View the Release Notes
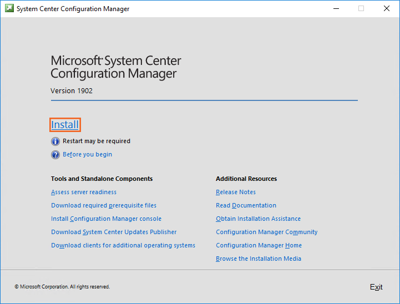Viewport: 400px width, 304px height. (236, 192)
